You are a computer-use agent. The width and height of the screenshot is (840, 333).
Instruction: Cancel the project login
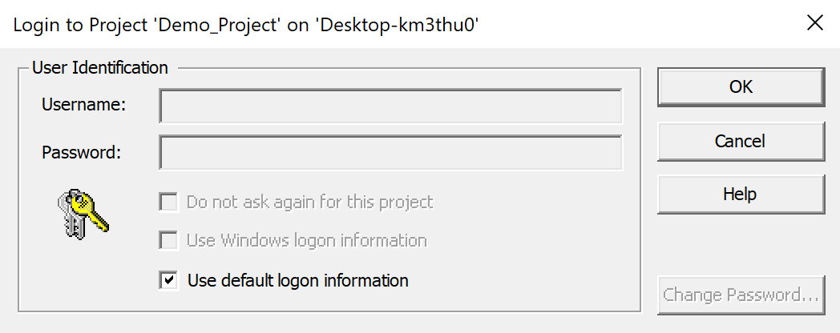click(741, 141)
